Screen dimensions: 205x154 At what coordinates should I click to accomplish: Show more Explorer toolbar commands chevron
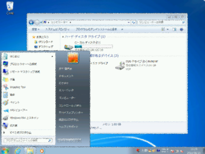[x=122, y=29]
